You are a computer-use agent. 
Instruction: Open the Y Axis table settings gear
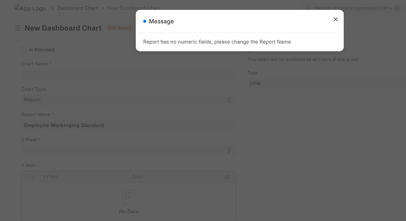227,177
